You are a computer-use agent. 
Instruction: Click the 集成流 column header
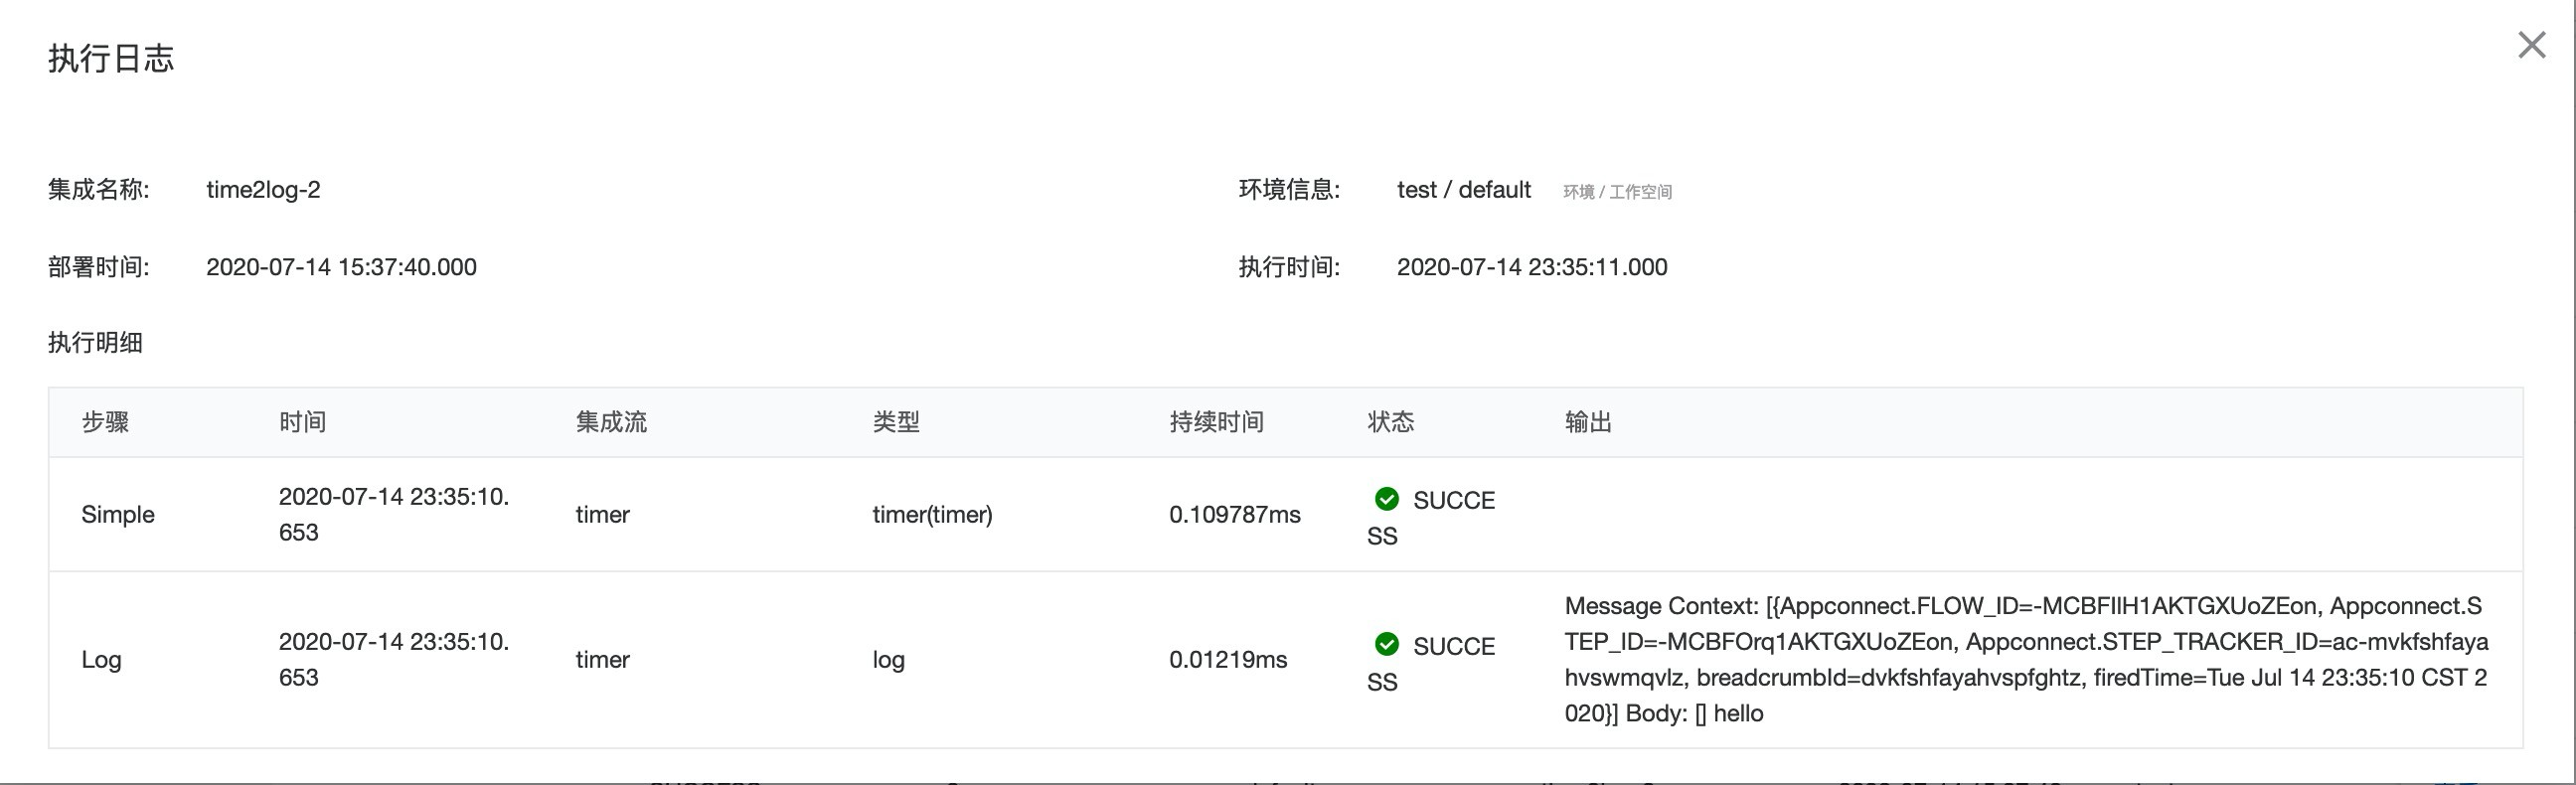(611, 422)
